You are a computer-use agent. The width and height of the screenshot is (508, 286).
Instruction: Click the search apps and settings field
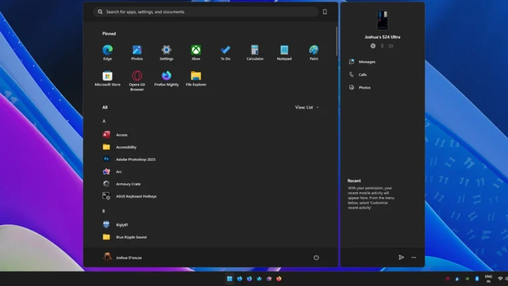pos(205,12)
